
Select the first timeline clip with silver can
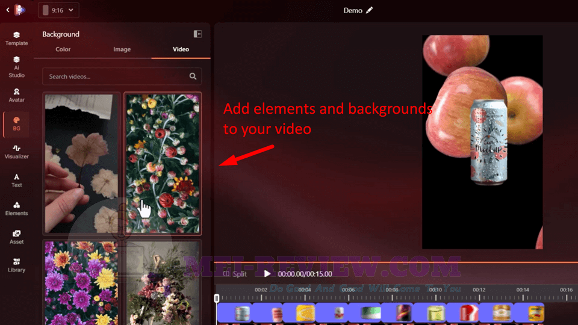pyautogui.click(x=234, y=313)
